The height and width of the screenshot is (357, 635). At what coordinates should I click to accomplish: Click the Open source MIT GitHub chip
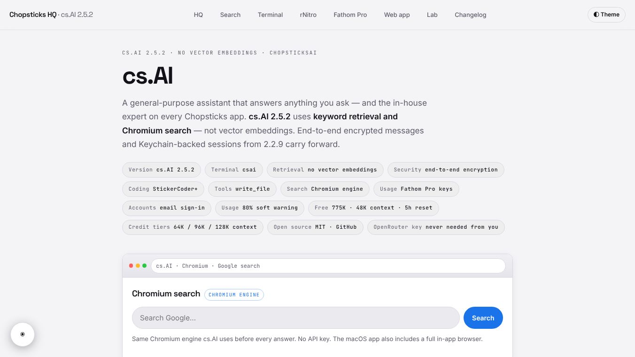(x=315, y=227)
